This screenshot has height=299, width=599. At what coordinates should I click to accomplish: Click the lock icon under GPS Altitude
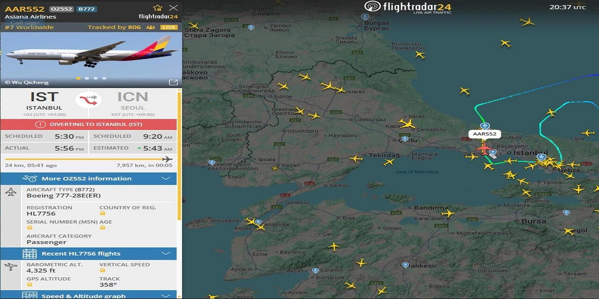pos(29,285)
